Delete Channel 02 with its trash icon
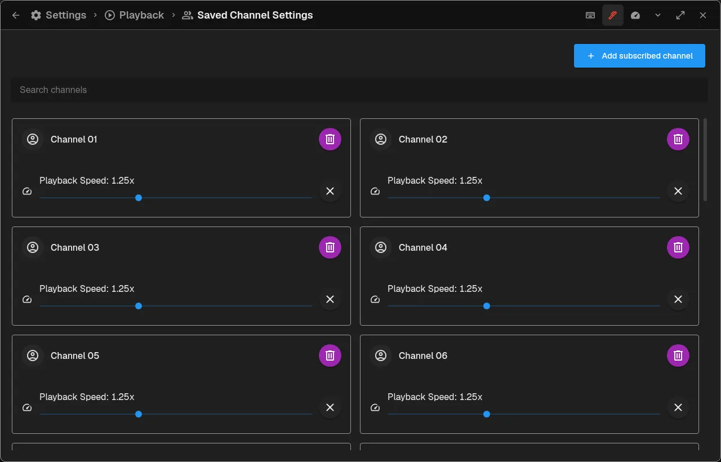The height and width of the screenshot is (462, 721). click(x=678, y=139)
